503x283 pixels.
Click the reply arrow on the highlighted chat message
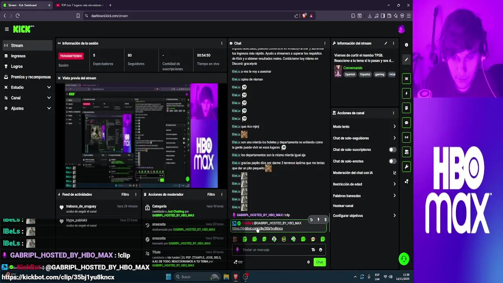point(311,220)
